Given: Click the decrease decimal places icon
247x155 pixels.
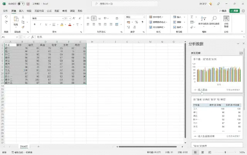Looking at the screenshot, I should coord(134,27).
